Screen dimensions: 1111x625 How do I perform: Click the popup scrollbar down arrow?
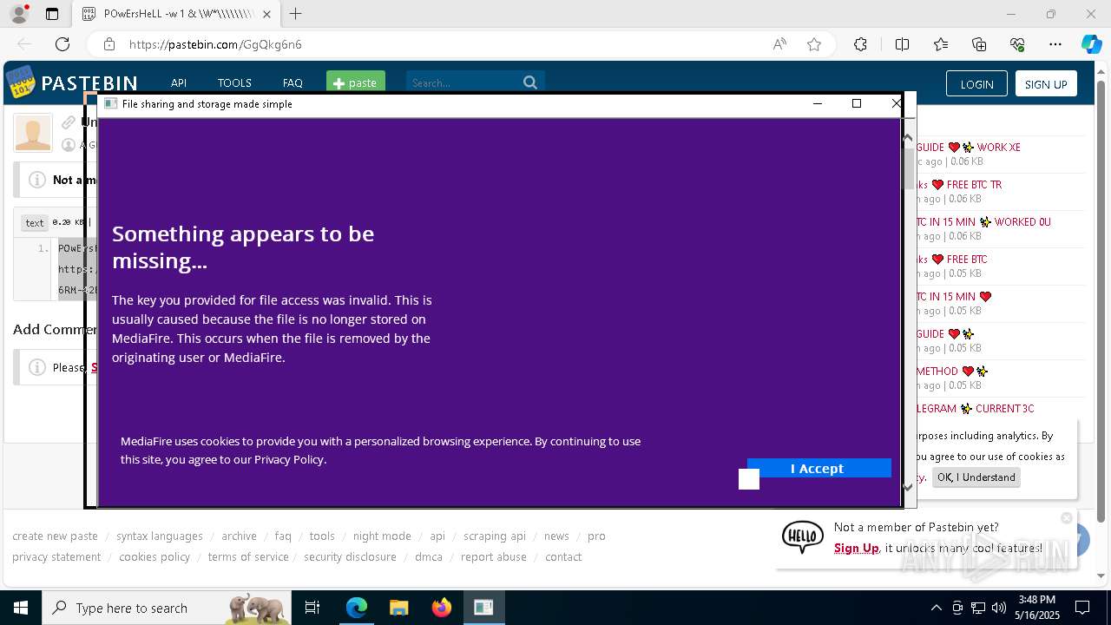pyautogui.click(x=908, y=487)
